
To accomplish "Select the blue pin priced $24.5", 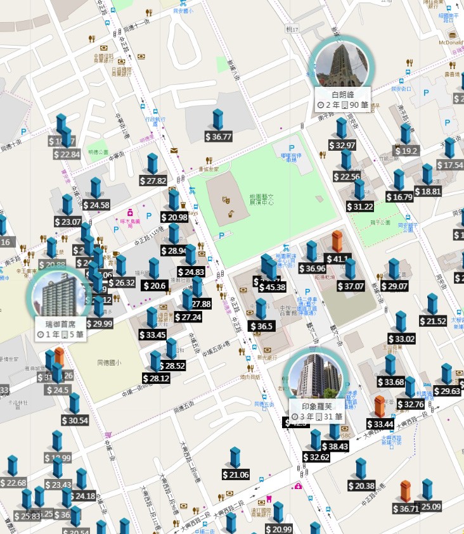I will point(57,373).
